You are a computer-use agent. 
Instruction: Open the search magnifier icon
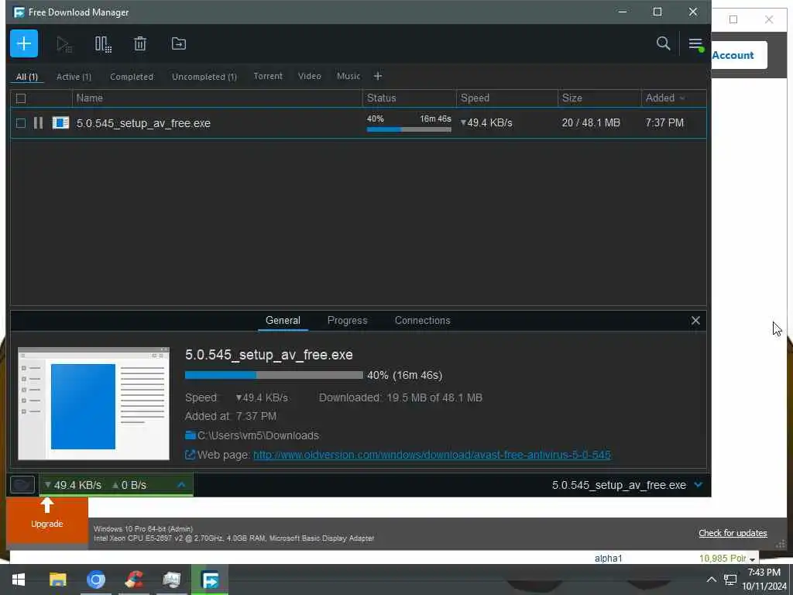click(x=663, y=43)
